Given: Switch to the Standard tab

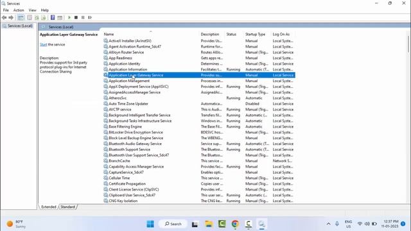Looking at the screenshot, I should 67,207.
